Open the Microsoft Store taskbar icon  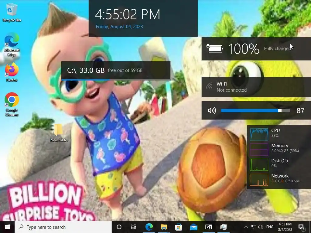click(179, 227)
